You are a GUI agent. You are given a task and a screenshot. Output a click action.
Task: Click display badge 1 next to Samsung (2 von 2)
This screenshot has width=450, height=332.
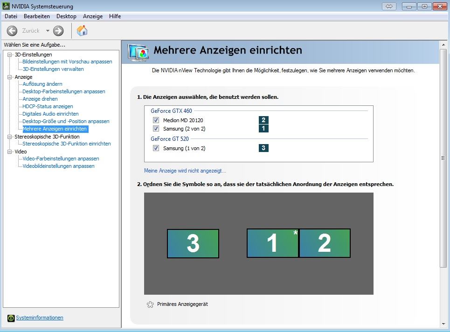(263, 128)
